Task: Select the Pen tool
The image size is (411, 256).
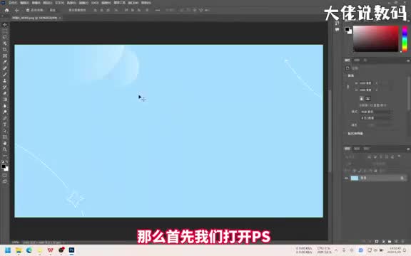Action: (x=5, y=118)
